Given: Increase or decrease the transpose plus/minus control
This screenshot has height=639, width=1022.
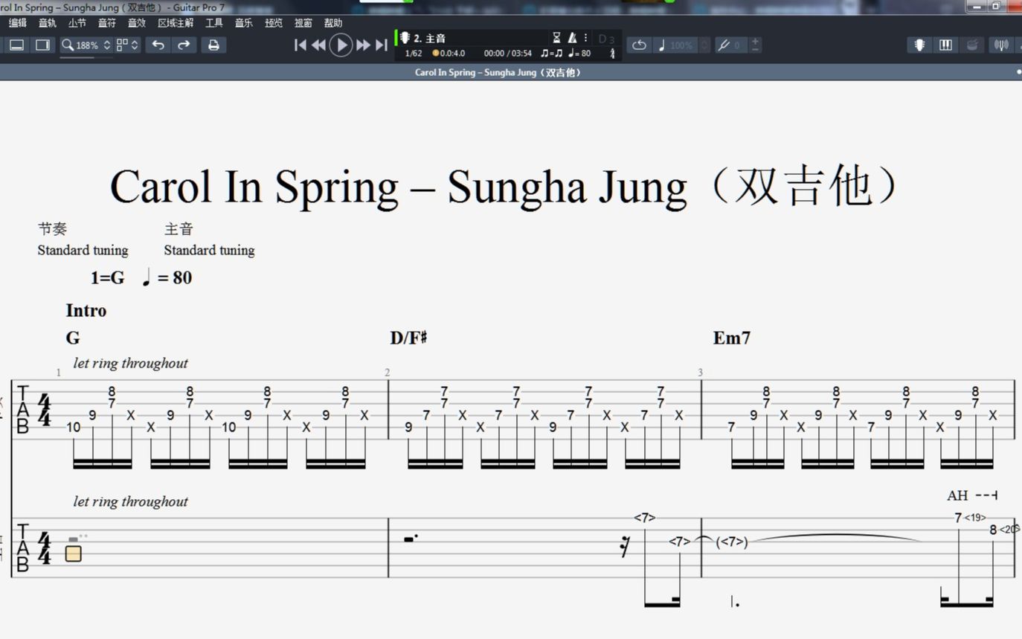Looking at the screenshot, I should pos(755,45).
